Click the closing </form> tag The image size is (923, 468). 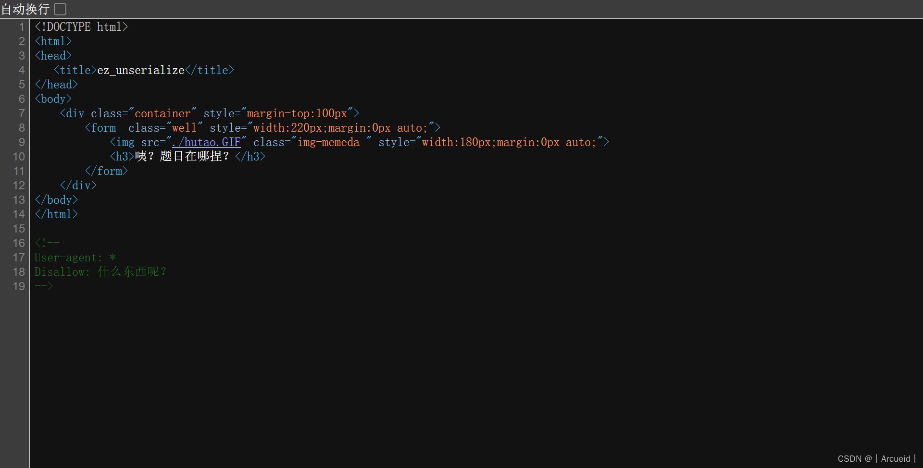[x=106, y=171]
